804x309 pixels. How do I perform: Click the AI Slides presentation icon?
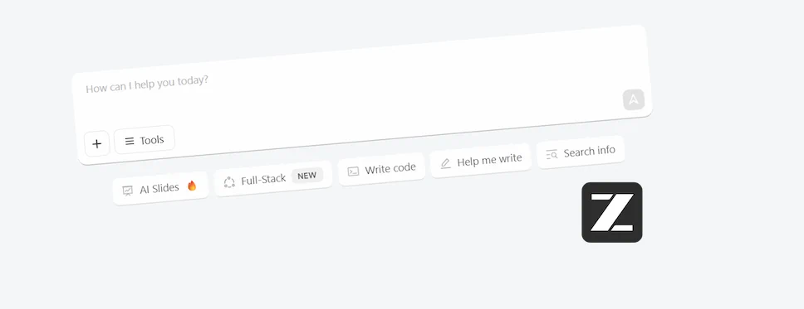tap(128, 191)
